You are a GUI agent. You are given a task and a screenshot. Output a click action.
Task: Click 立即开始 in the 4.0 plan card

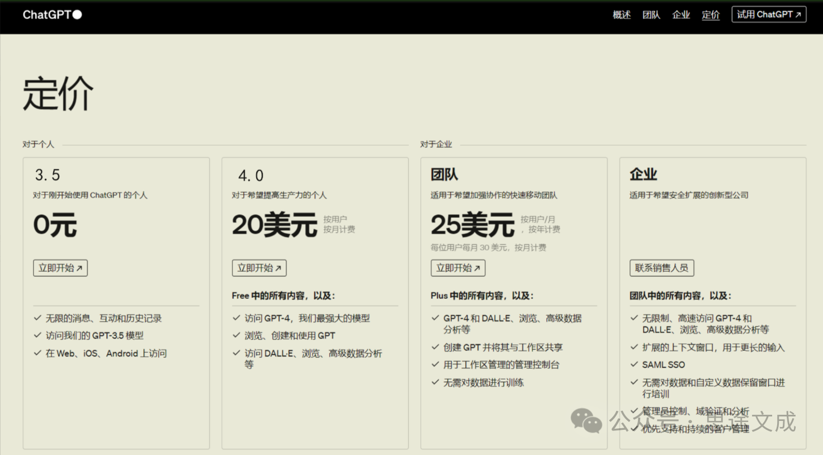point(259,268)
